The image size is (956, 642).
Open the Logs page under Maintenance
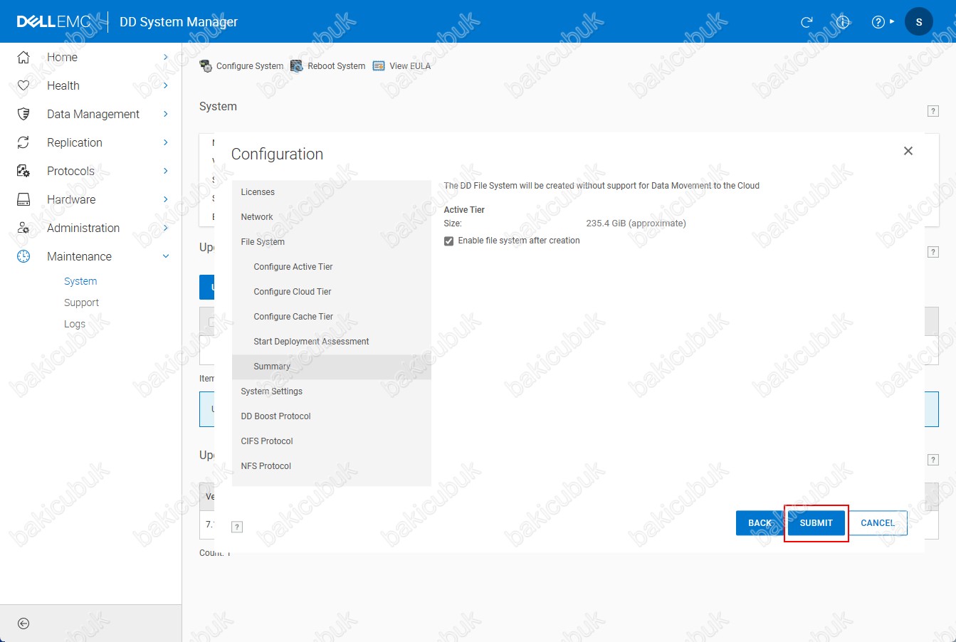pos(75,324)
